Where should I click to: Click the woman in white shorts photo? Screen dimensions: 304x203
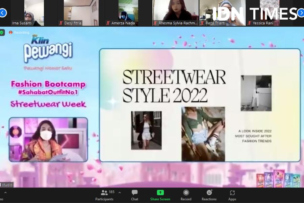pyautogui.click(x=146, y=130)
